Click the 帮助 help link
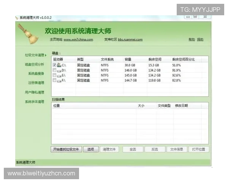This screenshot has width=228, height=183. (x=192, y=39)
